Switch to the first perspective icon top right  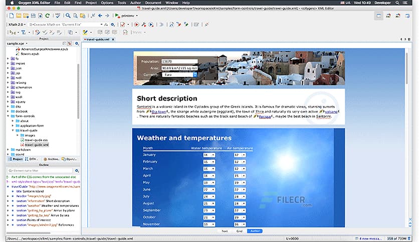378,16
